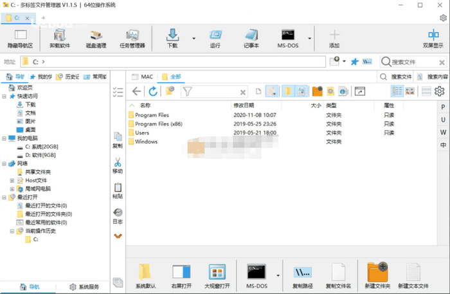Image resolution: width=450 pixels, height=294 pixels.
Task: Click the 新建文件夹 bottom icon
Action: point(377,275)
